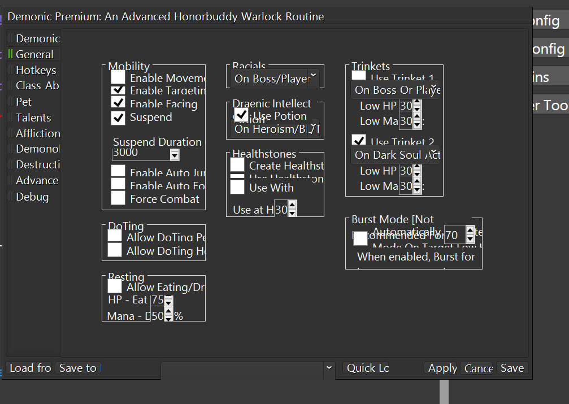Save the routine settings

(512, 368)
